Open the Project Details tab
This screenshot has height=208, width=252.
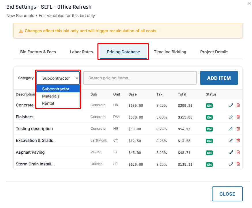(214, 52)
